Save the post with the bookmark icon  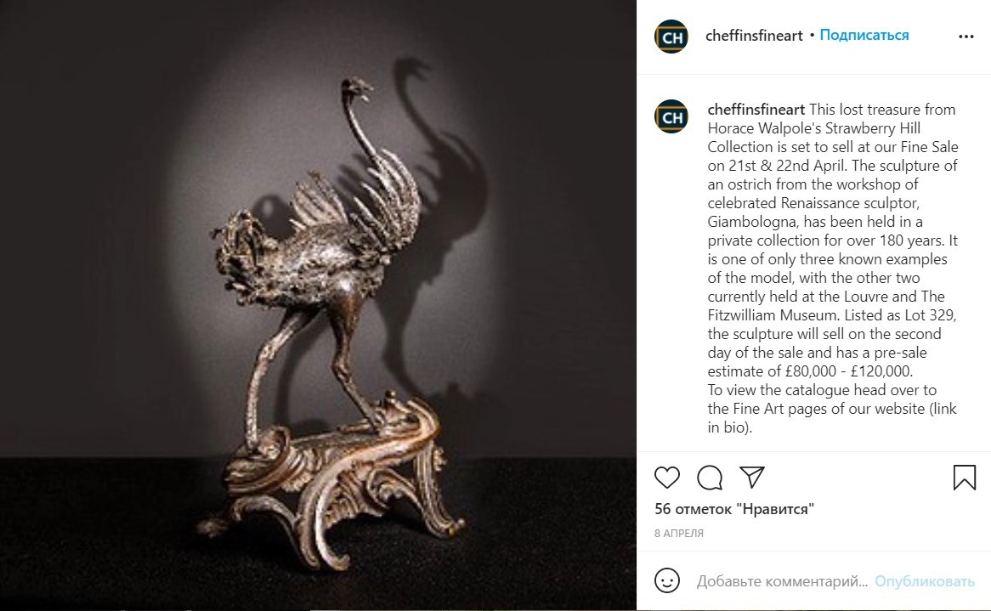(965, 478)
